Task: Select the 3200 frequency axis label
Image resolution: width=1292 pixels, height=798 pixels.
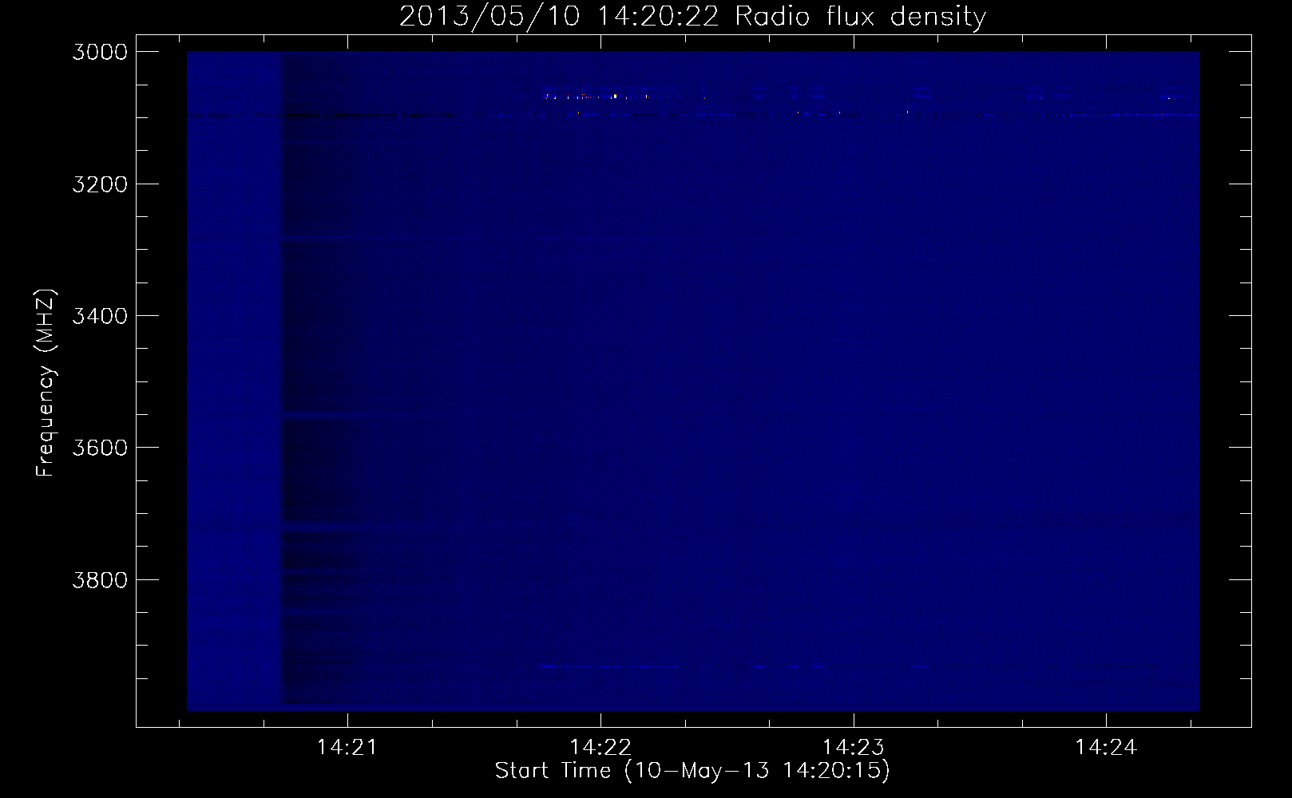Action: 100,184
